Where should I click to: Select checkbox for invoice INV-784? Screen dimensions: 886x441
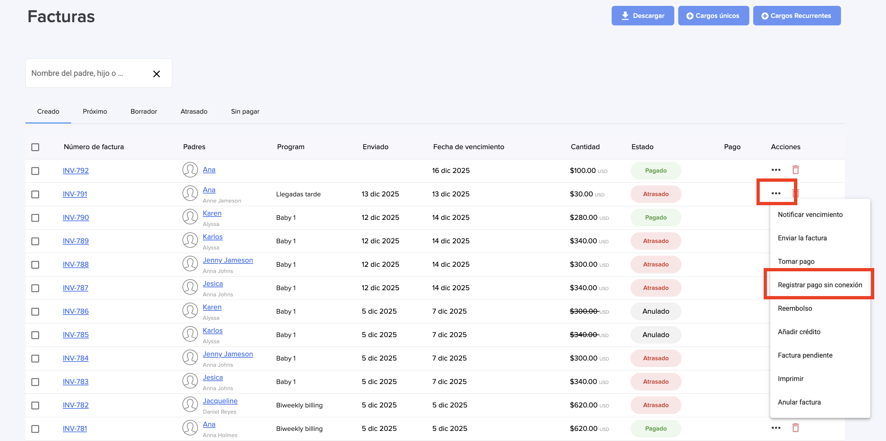pos(35,359)
